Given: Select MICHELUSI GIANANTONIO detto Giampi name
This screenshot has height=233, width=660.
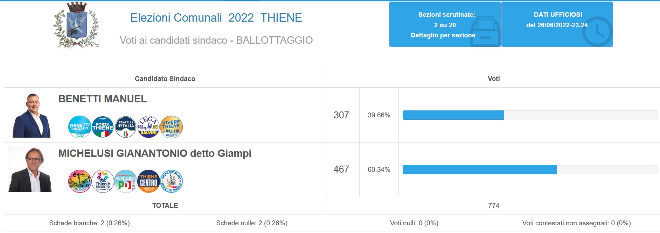Looking at the screenshot, I should coord(155,153).
